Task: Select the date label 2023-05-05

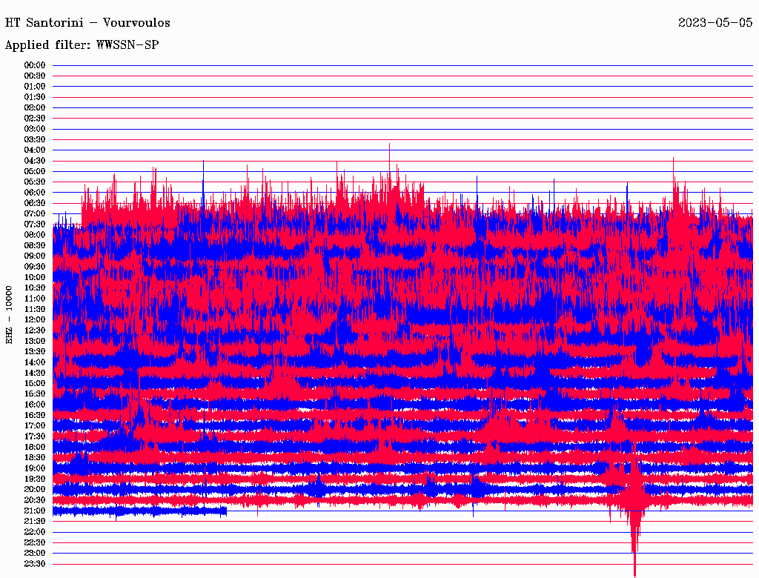Action: click(715, 23)
